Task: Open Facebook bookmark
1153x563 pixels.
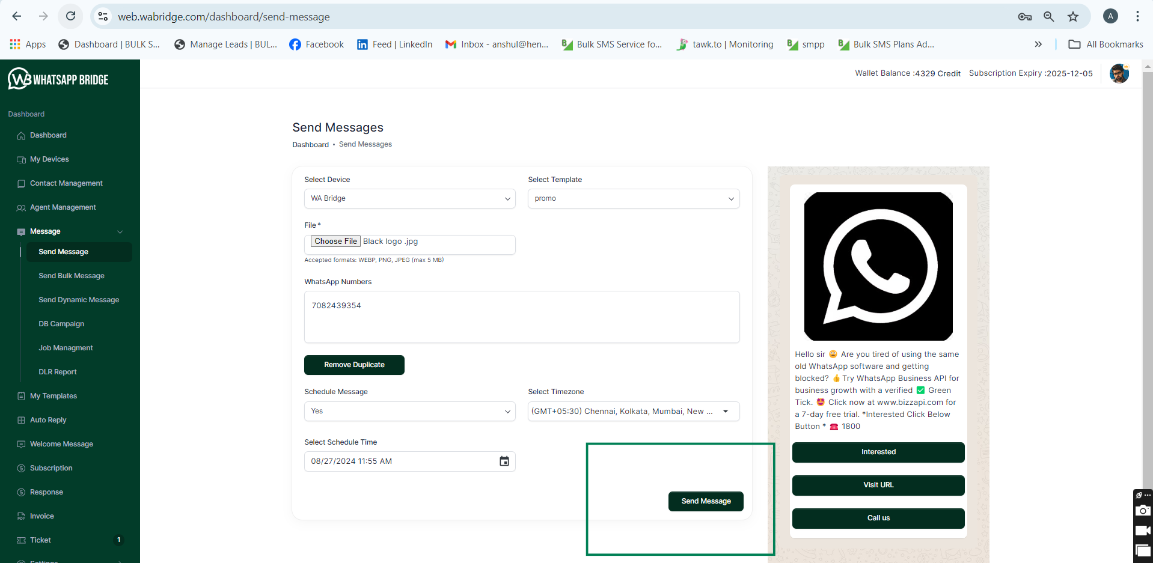Action: [x=317, y=44]
